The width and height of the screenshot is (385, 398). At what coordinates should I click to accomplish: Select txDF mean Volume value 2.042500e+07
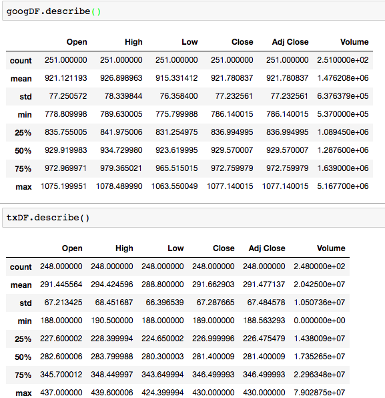click(320, 284)
